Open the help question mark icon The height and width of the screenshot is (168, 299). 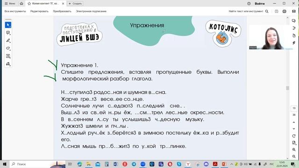pos(249,3)
